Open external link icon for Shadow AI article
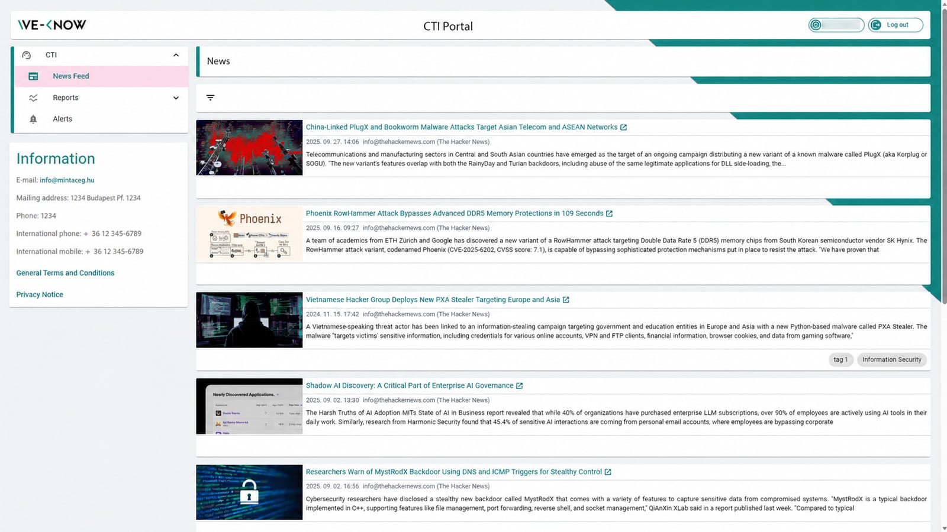Image resolution: width=947 pixels, height=532 pixels. [519, 385]
